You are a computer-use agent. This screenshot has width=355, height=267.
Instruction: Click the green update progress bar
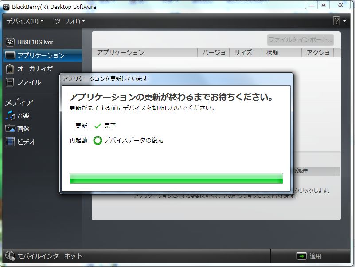176,178
